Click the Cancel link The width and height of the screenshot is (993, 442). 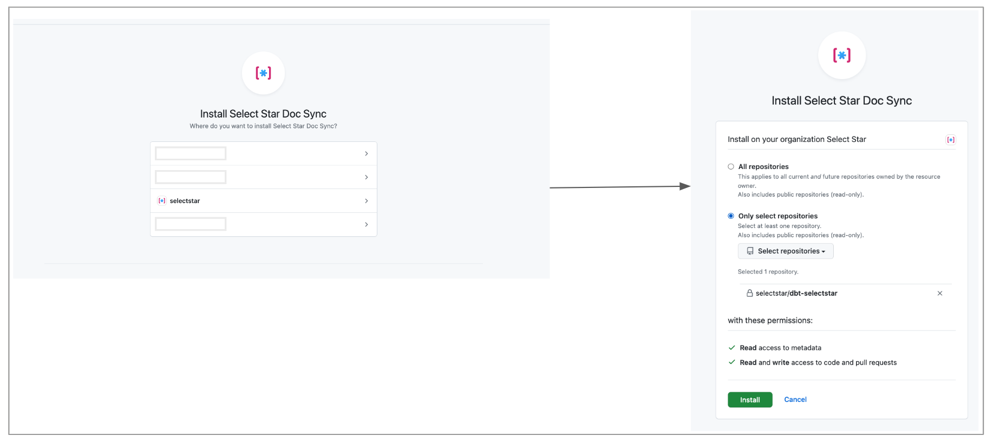coord(795,400)
